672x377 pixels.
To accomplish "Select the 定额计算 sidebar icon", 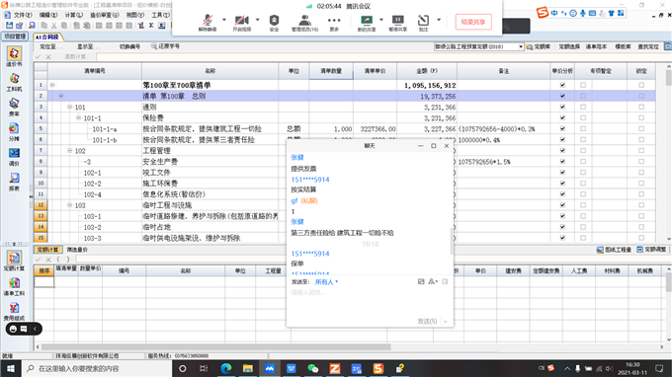I will [14, 261].
